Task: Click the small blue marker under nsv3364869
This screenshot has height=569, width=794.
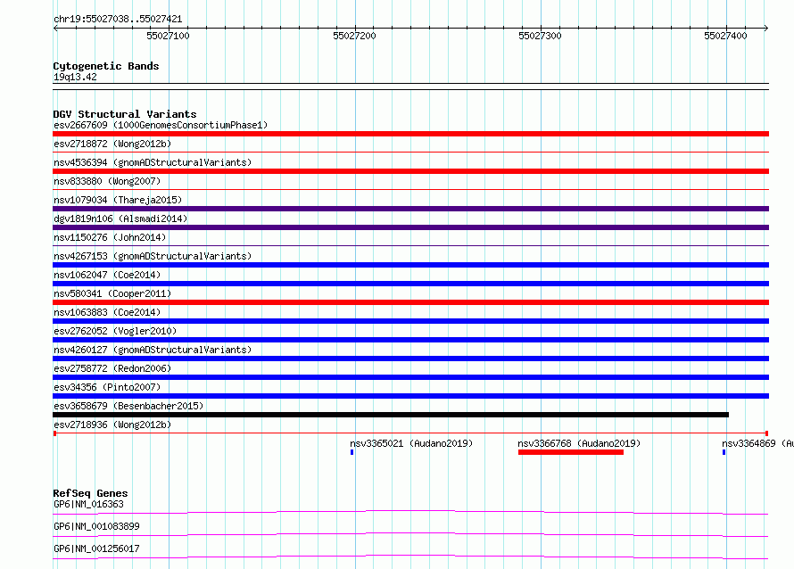Action: [724, 452]
